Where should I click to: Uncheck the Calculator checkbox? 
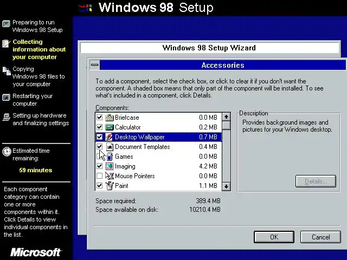[100, 127]
